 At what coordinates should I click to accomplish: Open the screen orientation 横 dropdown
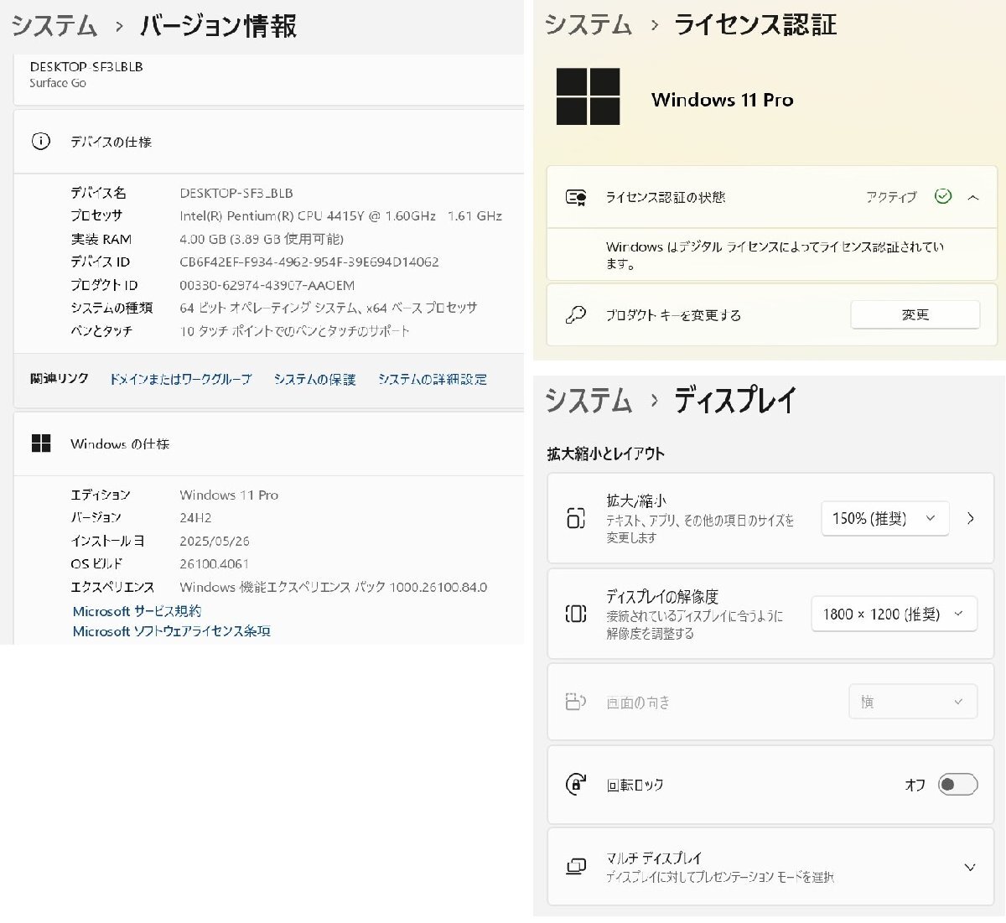(914, 702)
